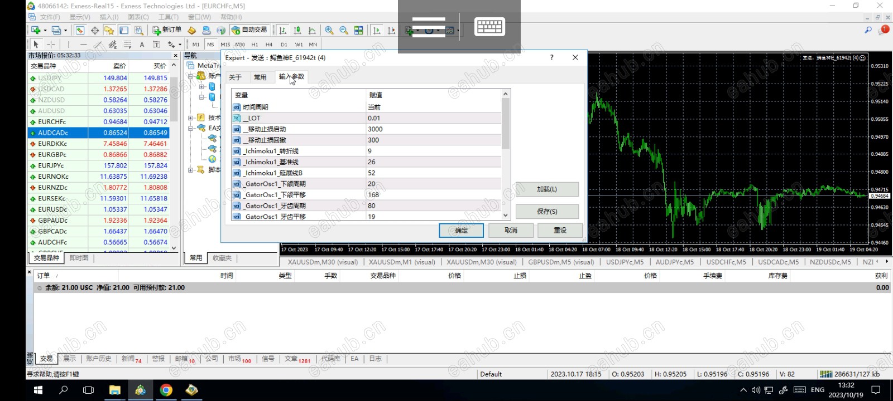
Task: Zoom in on the chart
Action: click(329, 30)
